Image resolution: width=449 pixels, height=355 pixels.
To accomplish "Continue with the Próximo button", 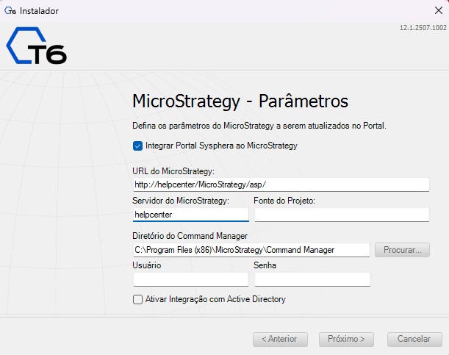I will coord(346,340).
